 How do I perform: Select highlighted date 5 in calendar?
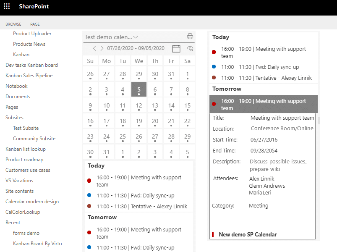click(139, 89)
